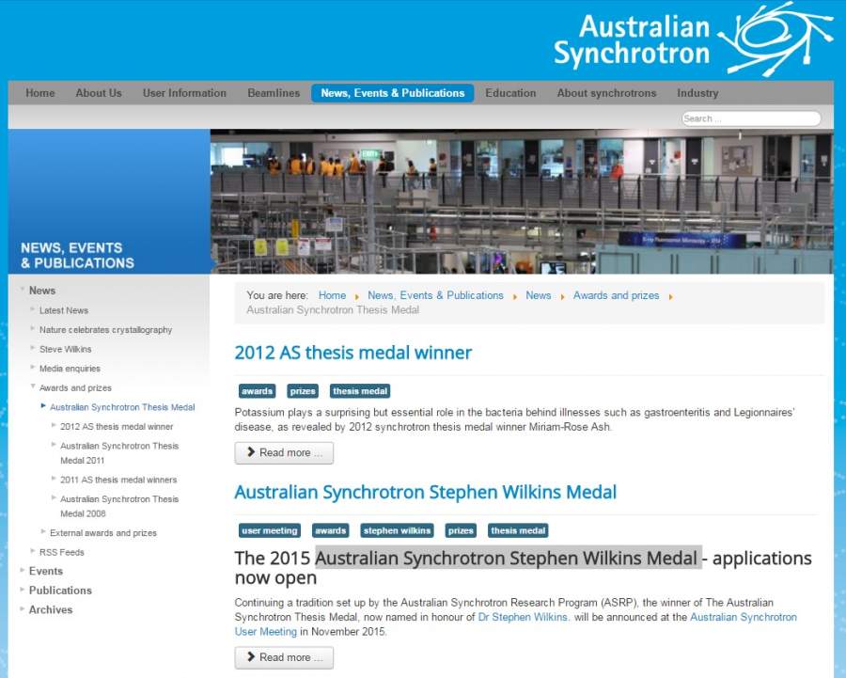Open the Beamlines menu item
Viewport: 846px width, 678px height.
tap(274, 93)
